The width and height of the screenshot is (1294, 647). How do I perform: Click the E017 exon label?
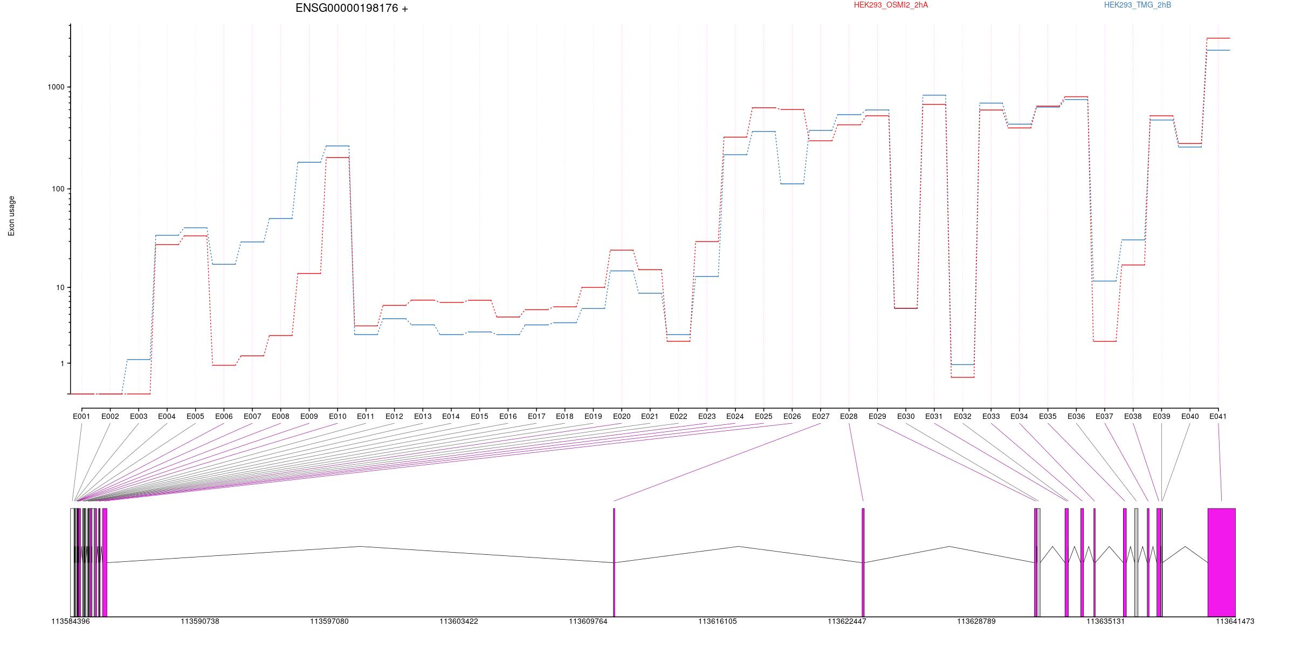pyautogui.click(x=536, y=416)
